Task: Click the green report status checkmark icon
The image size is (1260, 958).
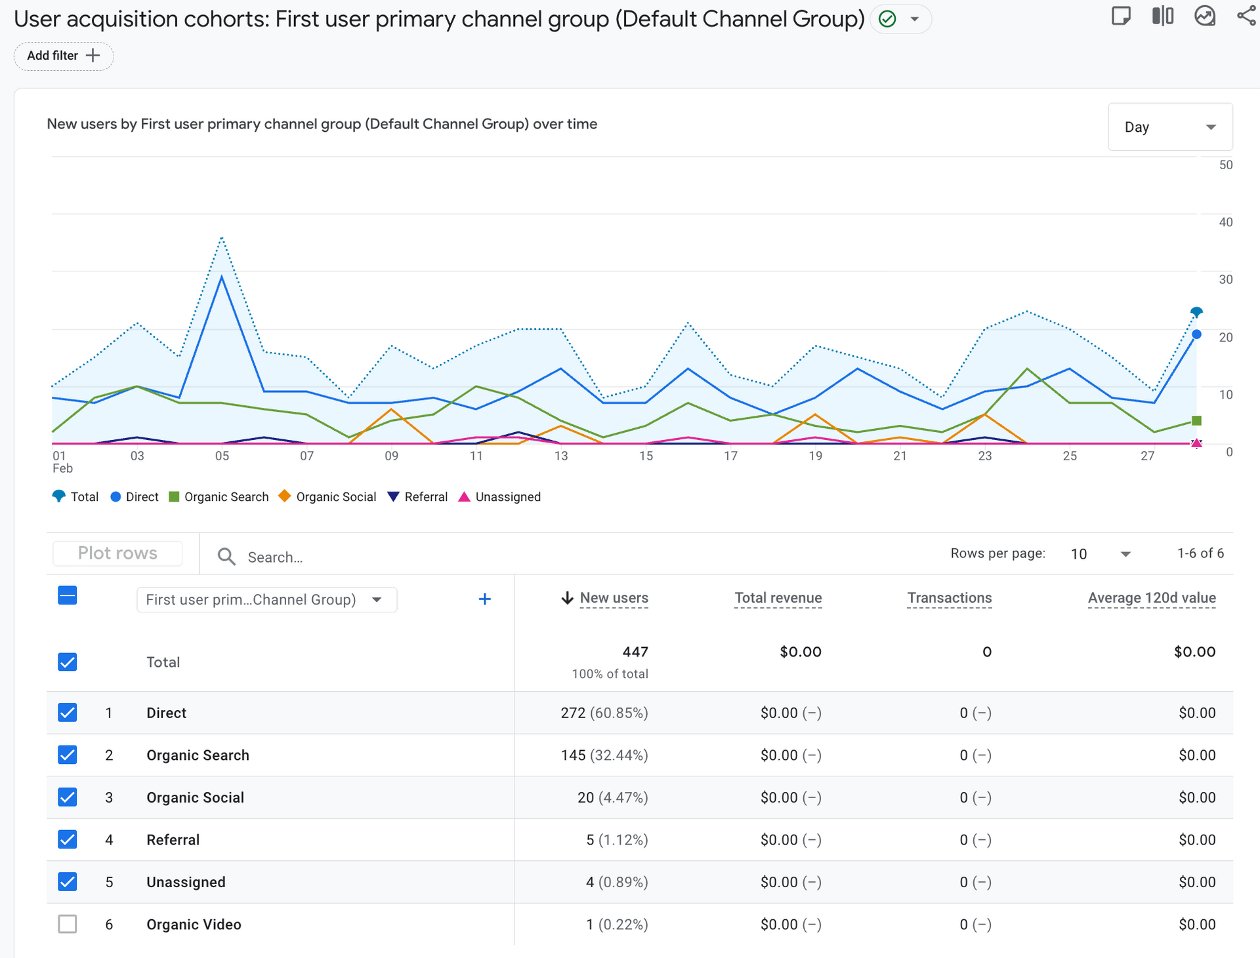Action: [887, 19]
